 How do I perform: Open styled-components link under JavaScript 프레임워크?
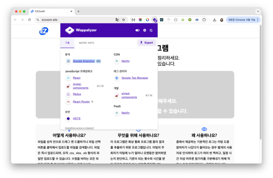click(80, 86)
